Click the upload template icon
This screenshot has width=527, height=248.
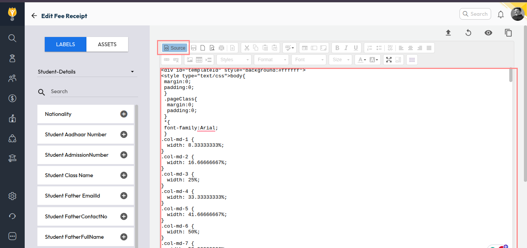pyautogui.click(x=448, y=33)
